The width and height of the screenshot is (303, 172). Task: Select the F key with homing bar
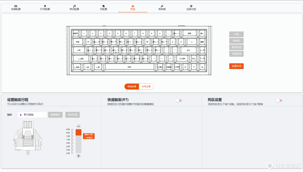click(x=116, y=50)
